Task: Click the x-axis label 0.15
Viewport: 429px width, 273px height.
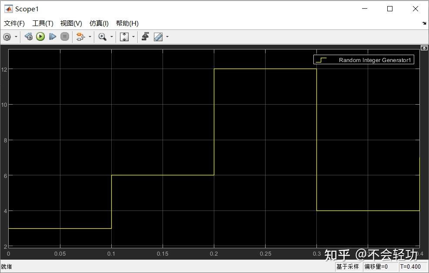Action: [x=163, y=253]
